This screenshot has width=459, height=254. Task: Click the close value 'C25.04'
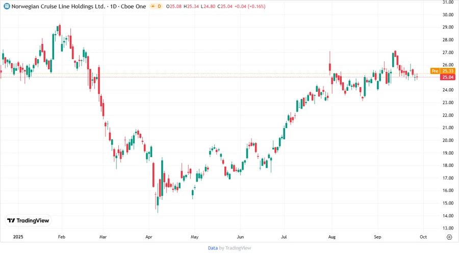[x=225, y=7]
